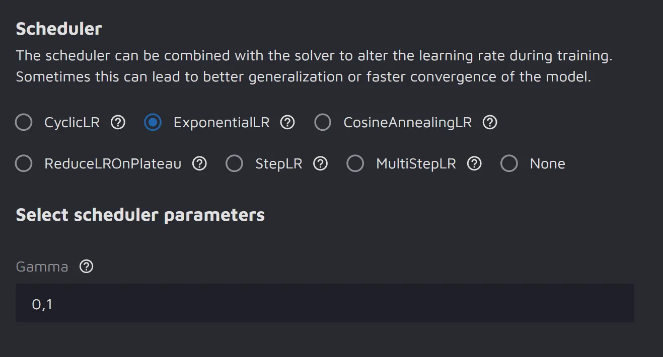
Task: Click the Gamma field label
Action: [42, 266]
